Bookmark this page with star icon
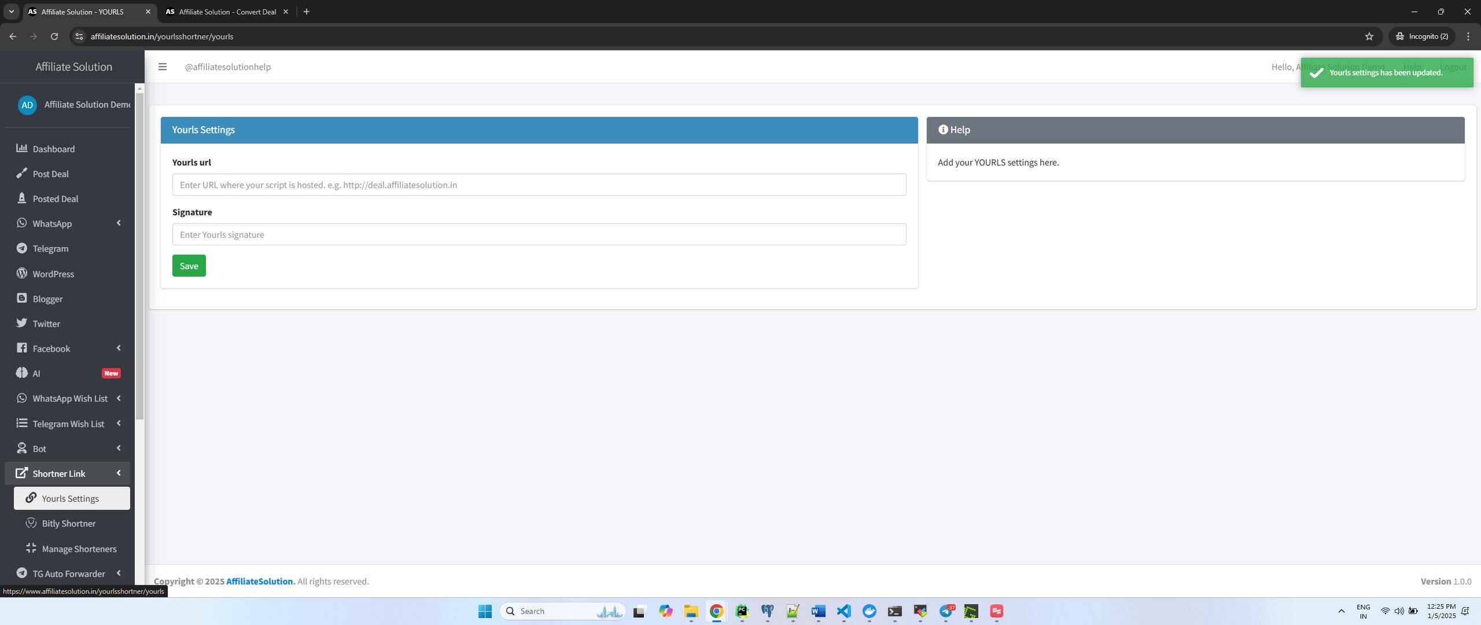 (1369, 36)
